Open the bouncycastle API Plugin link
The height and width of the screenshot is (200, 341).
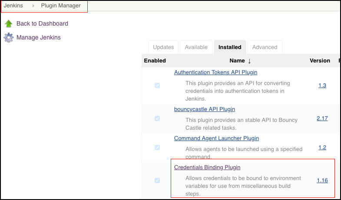[x=205, y=109]
